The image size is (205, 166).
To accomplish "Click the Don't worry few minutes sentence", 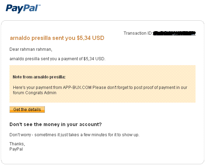I will (74, 134).
